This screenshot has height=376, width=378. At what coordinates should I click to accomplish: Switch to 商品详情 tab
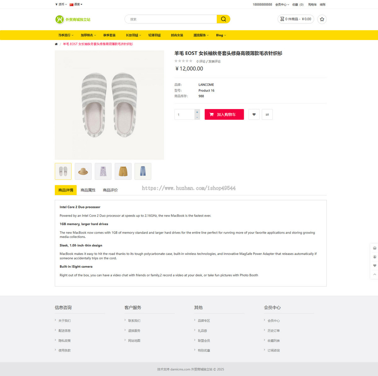point(66,190)
